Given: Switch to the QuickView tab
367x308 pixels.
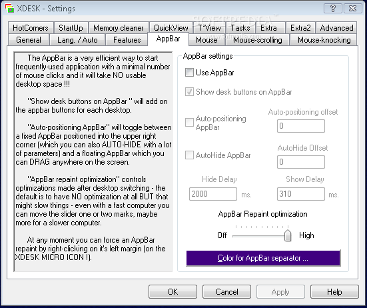Looking at the screenshot, I should pos(171,28).
